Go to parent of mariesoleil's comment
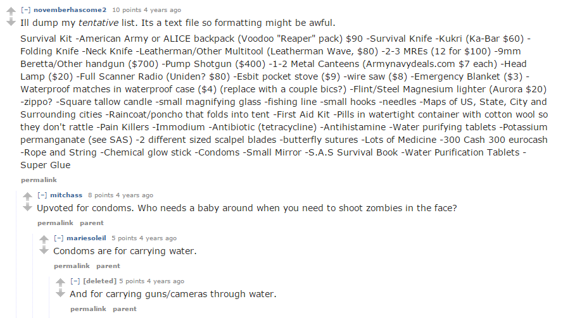Viewport: 563px width, 318px height. click(x=108, y=266)
